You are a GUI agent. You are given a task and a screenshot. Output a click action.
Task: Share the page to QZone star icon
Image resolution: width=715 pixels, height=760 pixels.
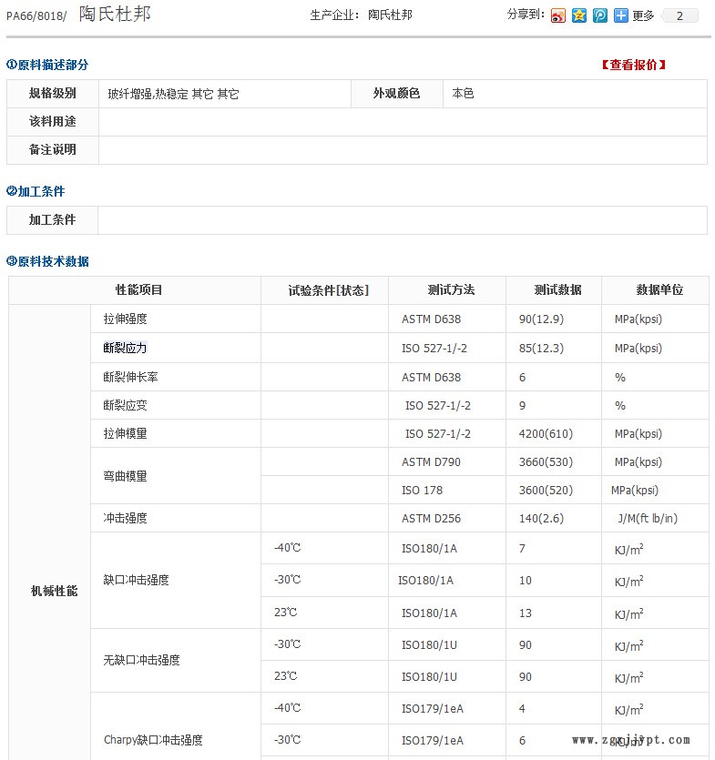pos(579,15)
